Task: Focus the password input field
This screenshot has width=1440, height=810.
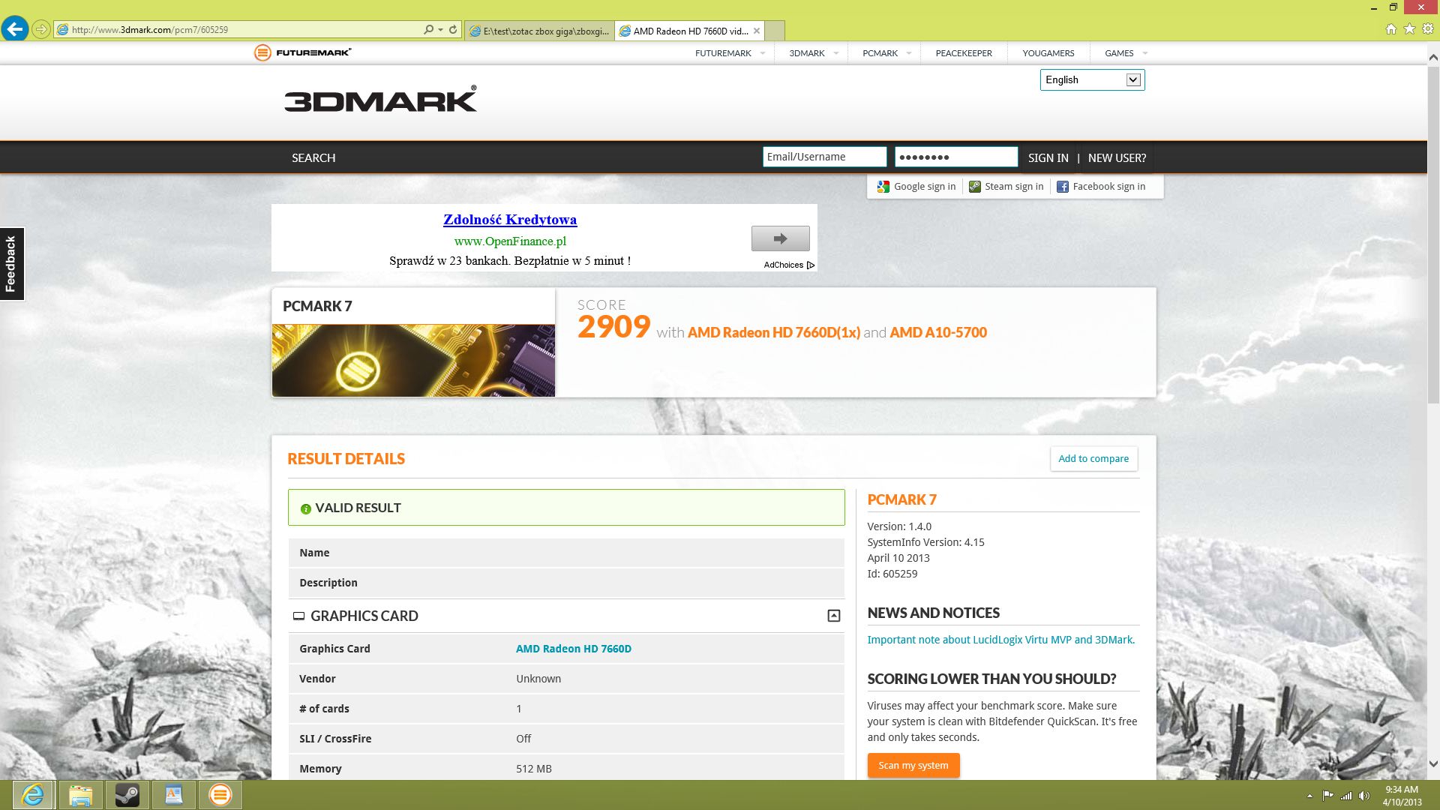Action: [956, 157]
